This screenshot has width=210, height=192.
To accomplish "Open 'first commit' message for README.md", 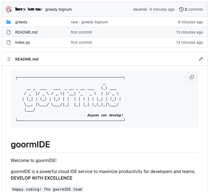I will 81,32.
